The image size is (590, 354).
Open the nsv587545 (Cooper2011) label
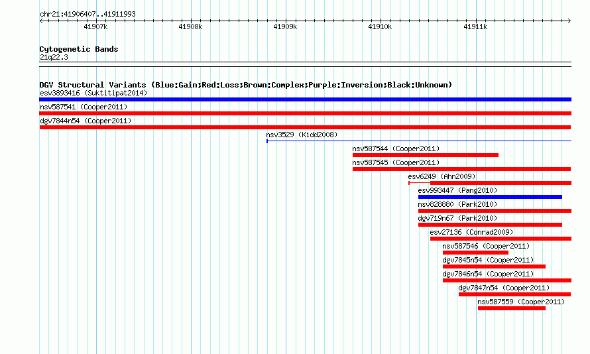coord(396,162)
